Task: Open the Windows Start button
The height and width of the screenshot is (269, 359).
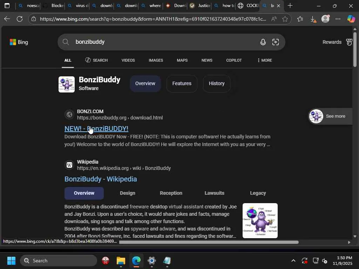Action: pos(11,261)
